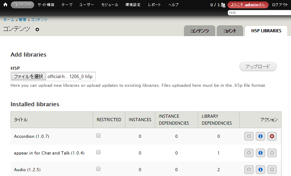291x176 pixels.
Task: Click upgrade arrow icon for Audio library
Action: 249,169
